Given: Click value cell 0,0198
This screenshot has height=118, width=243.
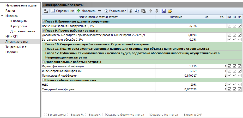Looking at the screenshot, I should 176,35.
